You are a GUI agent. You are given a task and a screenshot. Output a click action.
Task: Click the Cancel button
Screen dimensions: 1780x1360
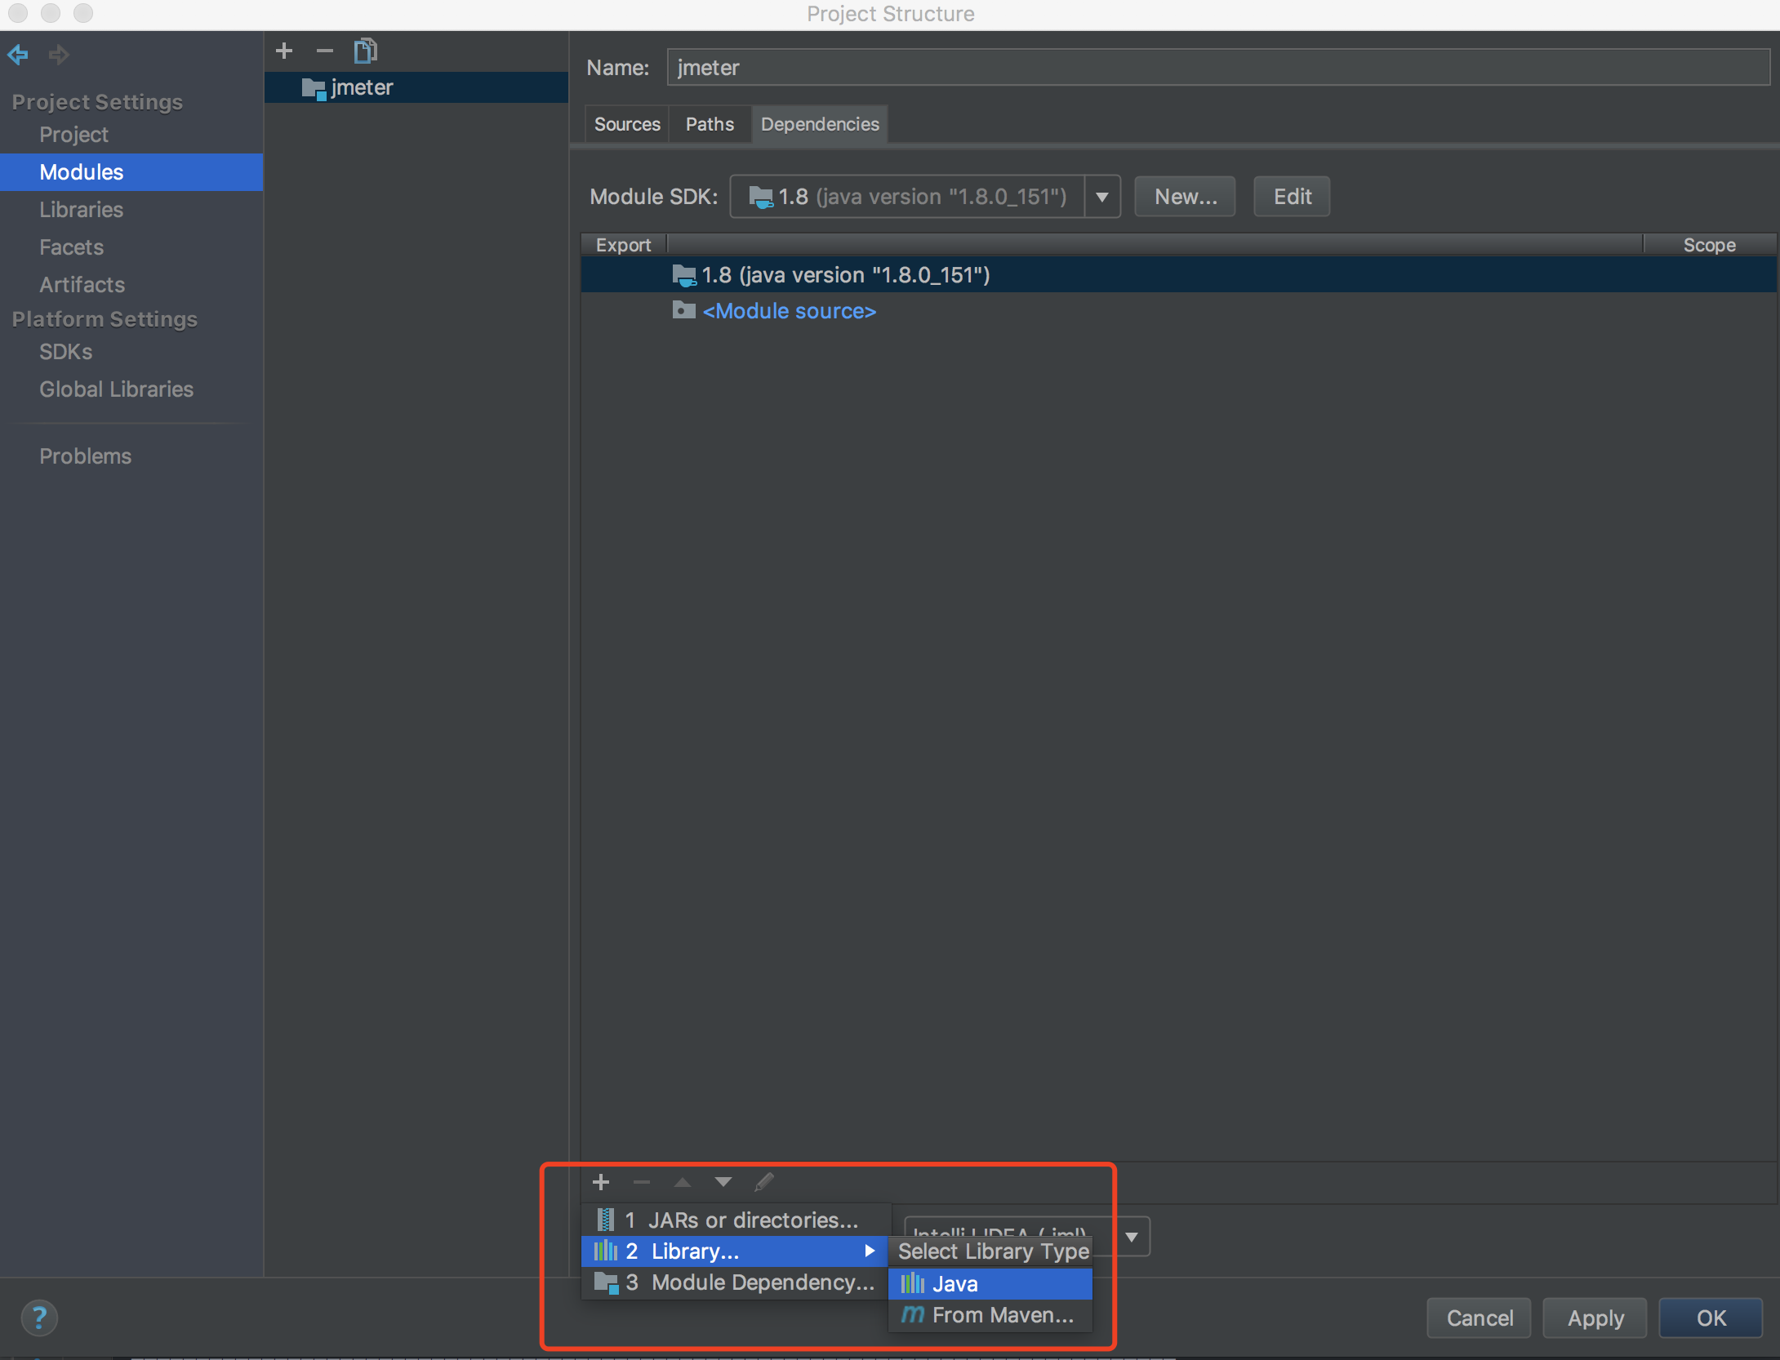click(1479, 1318)
